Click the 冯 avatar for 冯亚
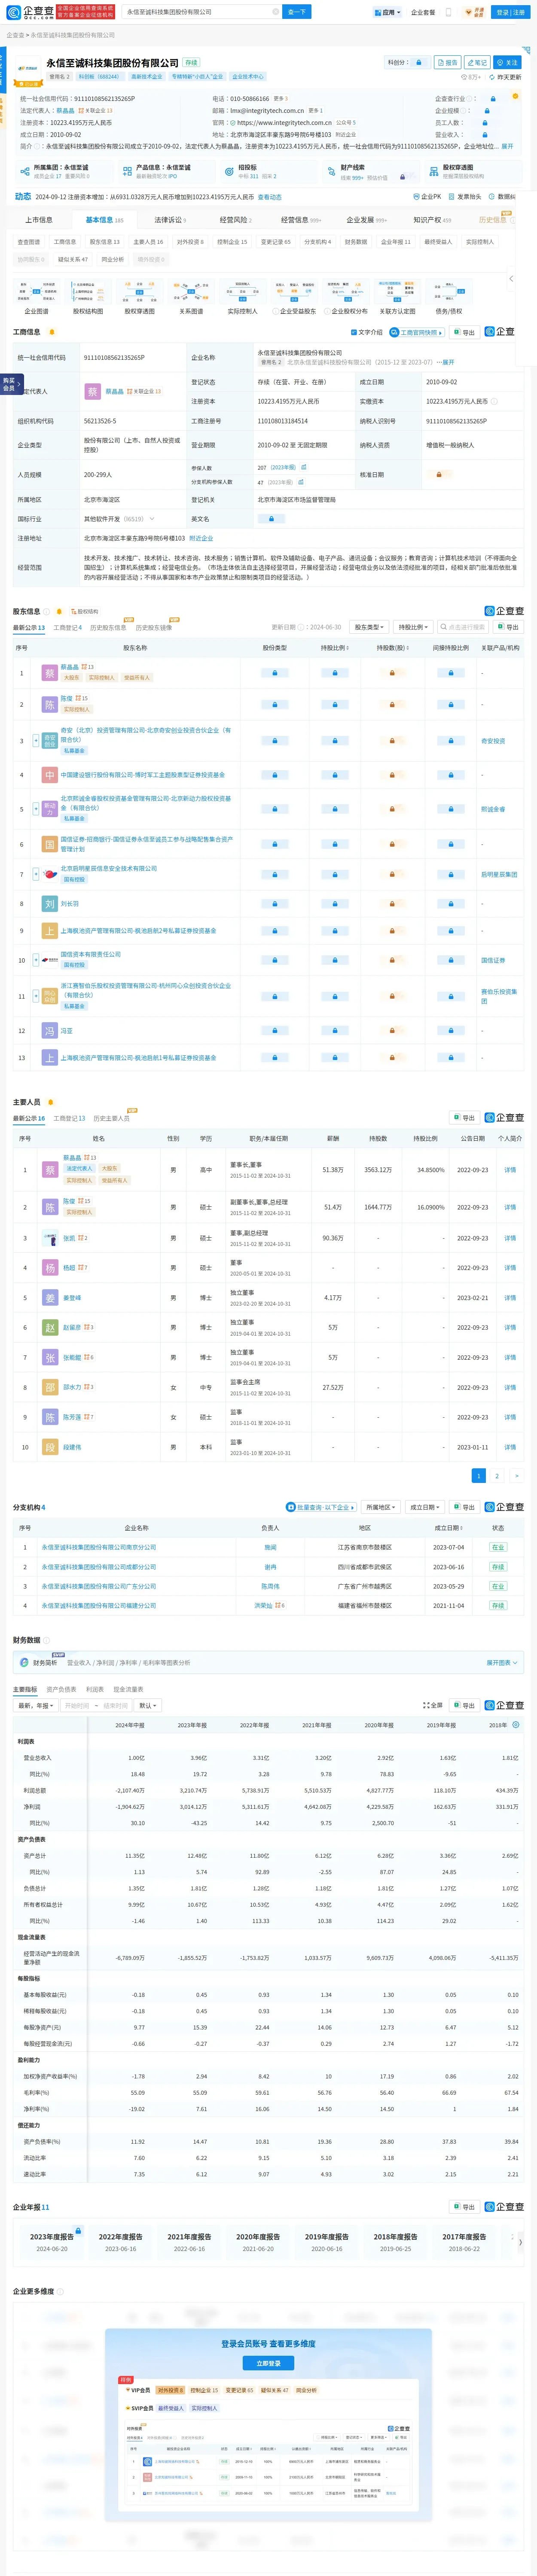 (49, 1031)
